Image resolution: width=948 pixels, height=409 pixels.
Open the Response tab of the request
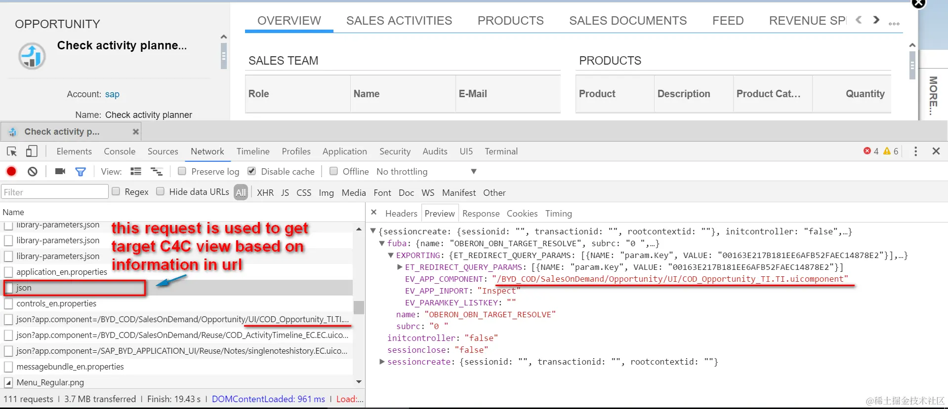[x=481, y=213]
